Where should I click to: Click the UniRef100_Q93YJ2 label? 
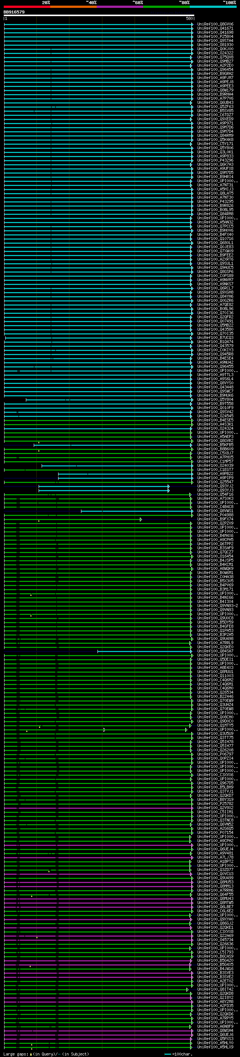coord(215,486)
